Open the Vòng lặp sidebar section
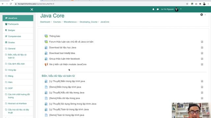The image size is (211, 118). click(18, 70)
